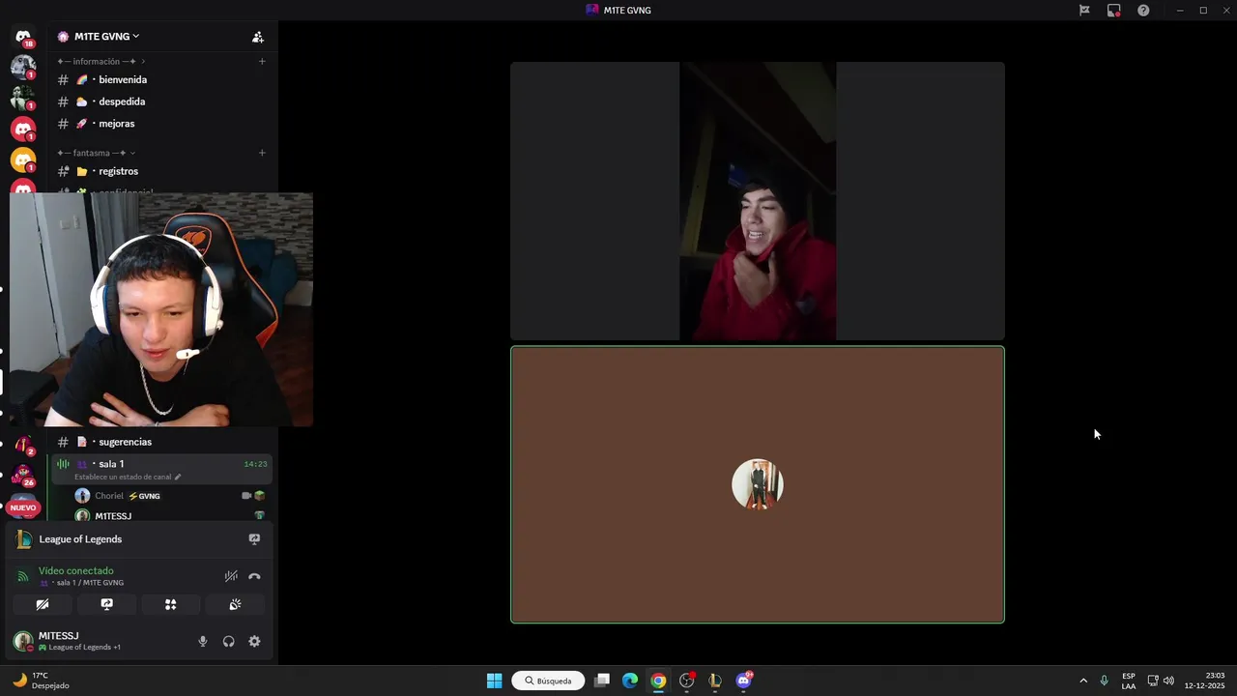This screenshot has height=696, width=1237.
Task: Switch to Google Chrome on the taskbar
Action: [x=658, y=681]
